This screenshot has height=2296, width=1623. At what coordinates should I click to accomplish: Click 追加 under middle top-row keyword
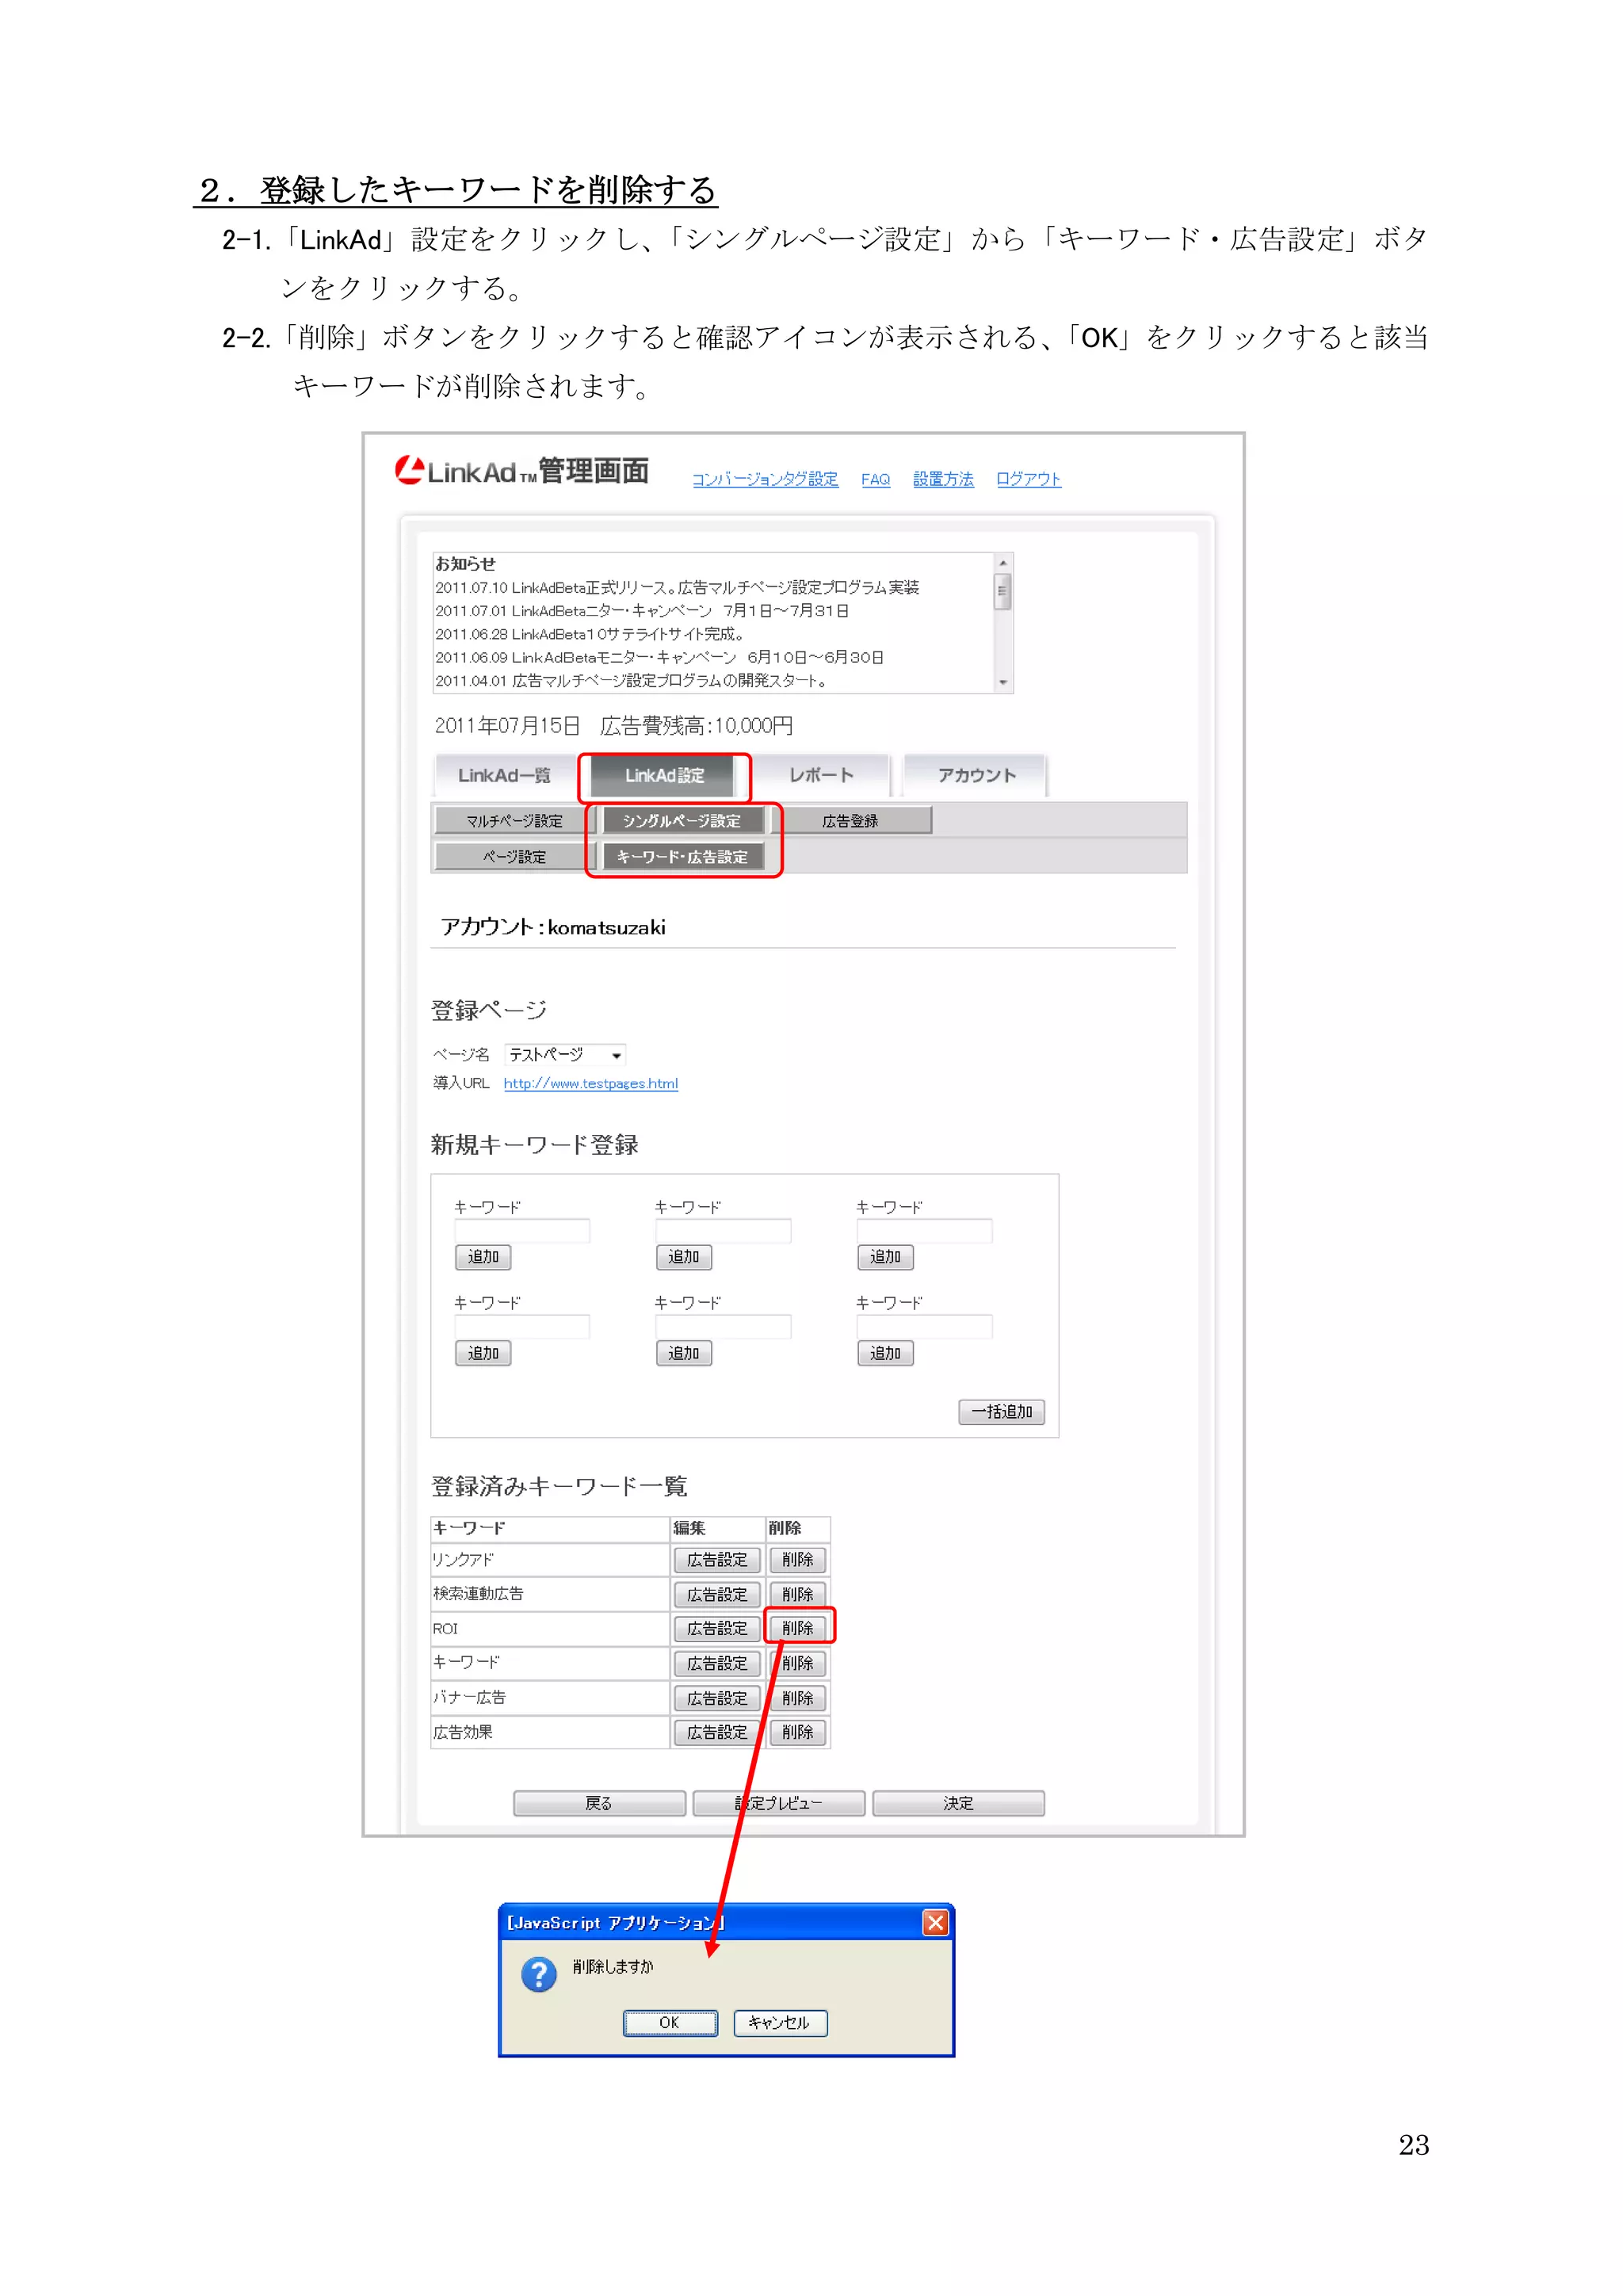coord(684,1257)
